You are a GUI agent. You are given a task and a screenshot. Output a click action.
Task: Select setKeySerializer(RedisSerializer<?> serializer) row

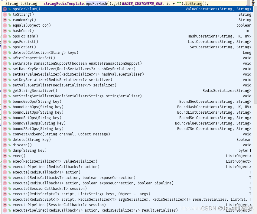(127, 79)
